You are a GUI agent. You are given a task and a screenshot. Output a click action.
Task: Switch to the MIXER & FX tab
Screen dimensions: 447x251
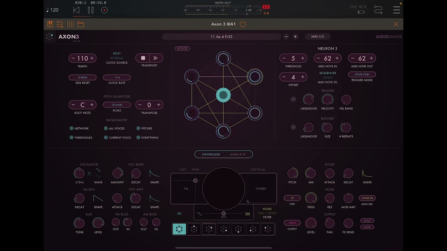click(238, 154)
